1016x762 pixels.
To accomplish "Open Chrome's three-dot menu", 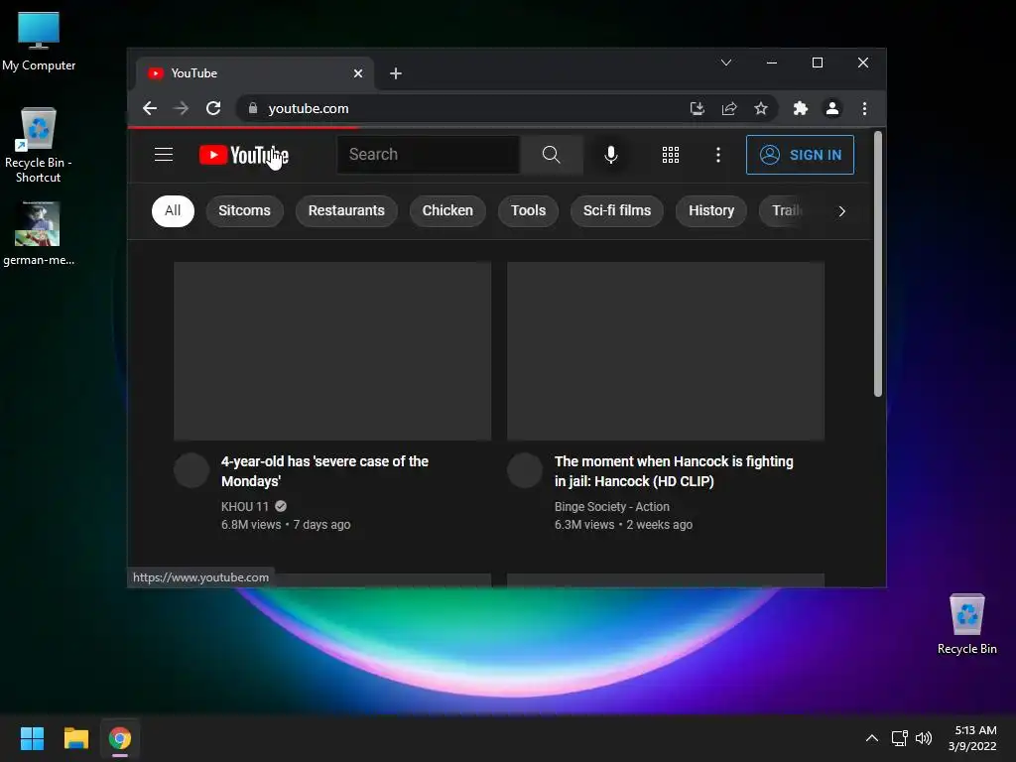I will 864,108.
